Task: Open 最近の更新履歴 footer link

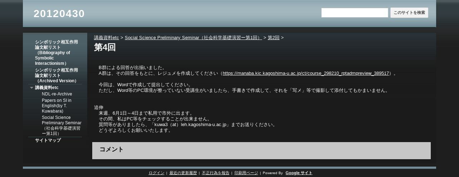Action: click(183, 173)
